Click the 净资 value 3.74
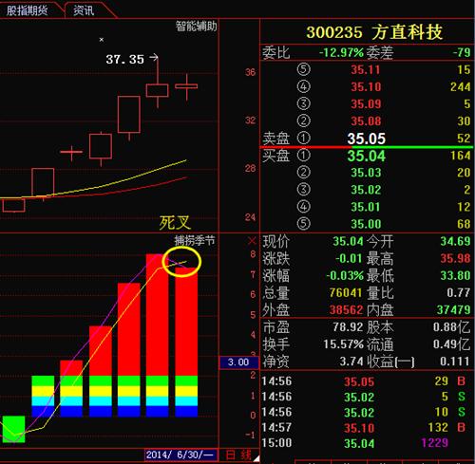The image size is (475, 464). tap(351, 361)
